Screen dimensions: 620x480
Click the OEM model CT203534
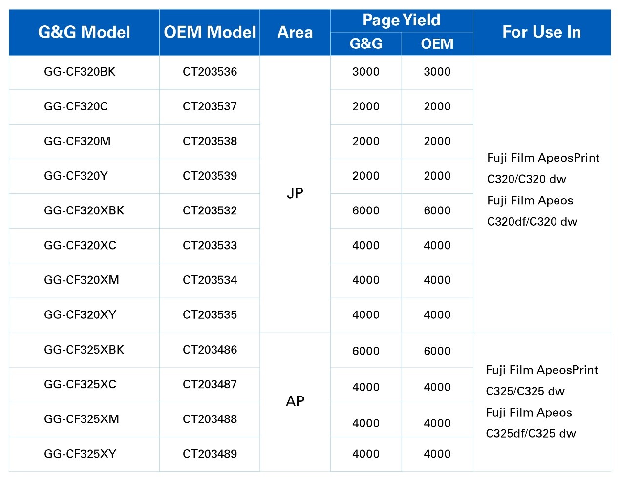tap(210, 280)
